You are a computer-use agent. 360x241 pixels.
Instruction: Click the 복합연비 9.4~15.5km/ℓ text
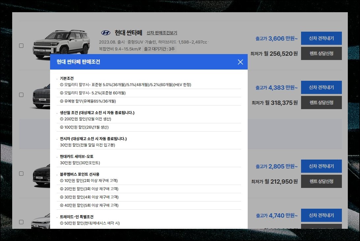click(120, 49)
